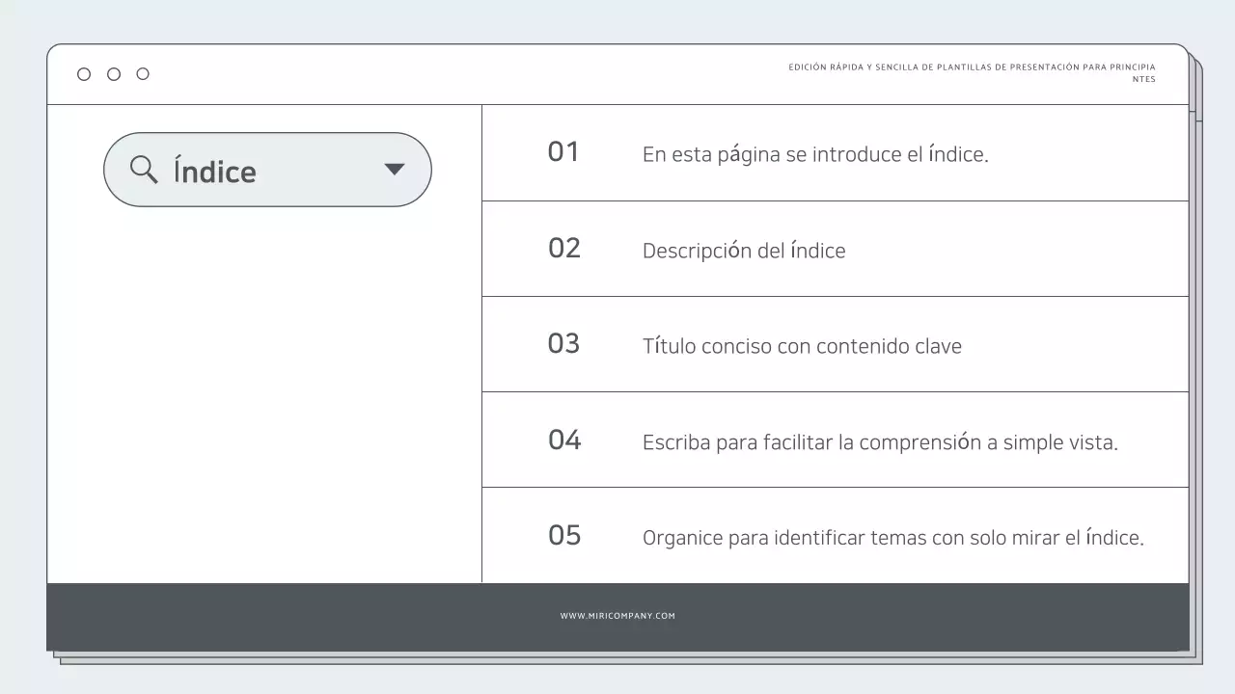The image size is (1235, 694).
Task: Click the WWW.MIRICOMPANY.COM footer link
Action: 617,614
